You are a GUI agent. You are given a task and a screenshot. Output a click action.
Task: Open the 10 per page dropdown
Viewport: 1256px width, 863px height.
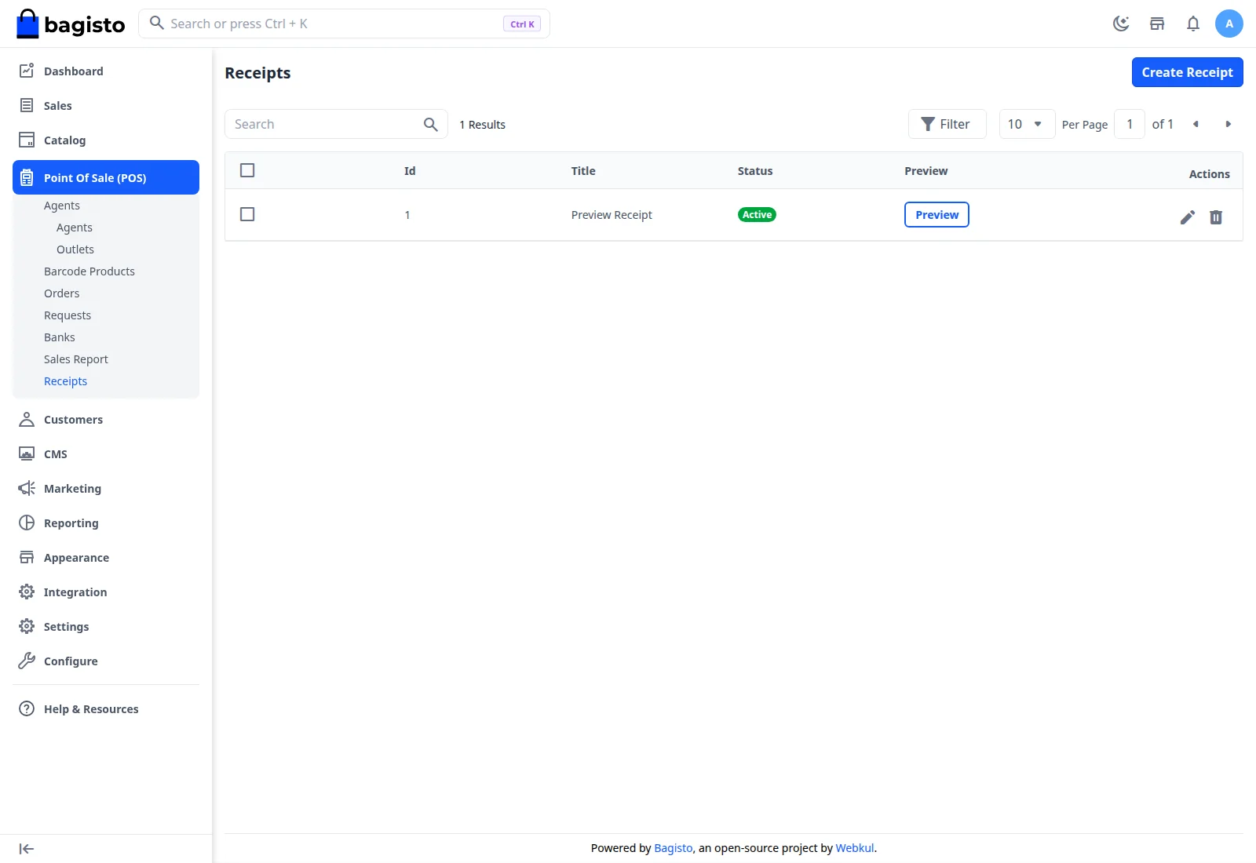point(1027,124)
